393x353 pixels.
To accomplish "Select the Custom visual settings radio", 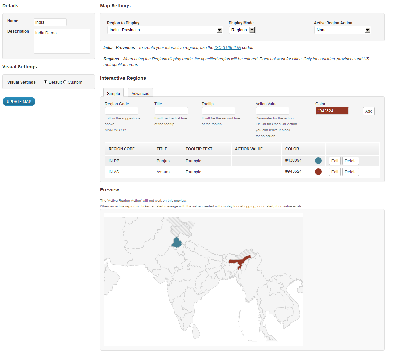I will coord(65,82).
